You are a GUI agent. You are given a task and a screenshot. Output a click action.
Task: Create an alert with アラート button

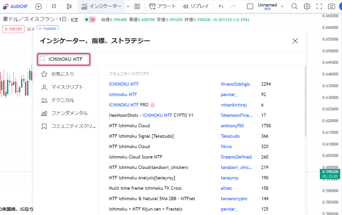point(163,7)
